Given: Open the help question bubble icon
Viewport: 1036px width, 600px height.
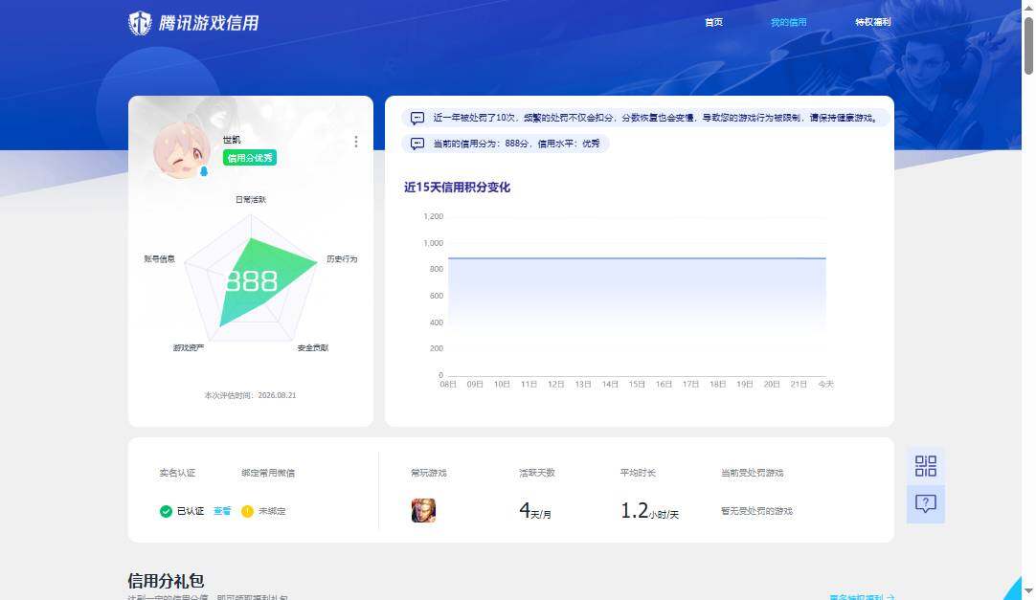Looking at the screenshot, I should click(x=926, y=504).
